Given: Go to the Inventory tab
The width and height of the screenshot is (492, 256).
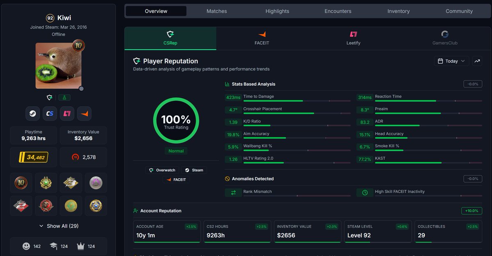Looking at the screenshot, I should pos(399,11).
